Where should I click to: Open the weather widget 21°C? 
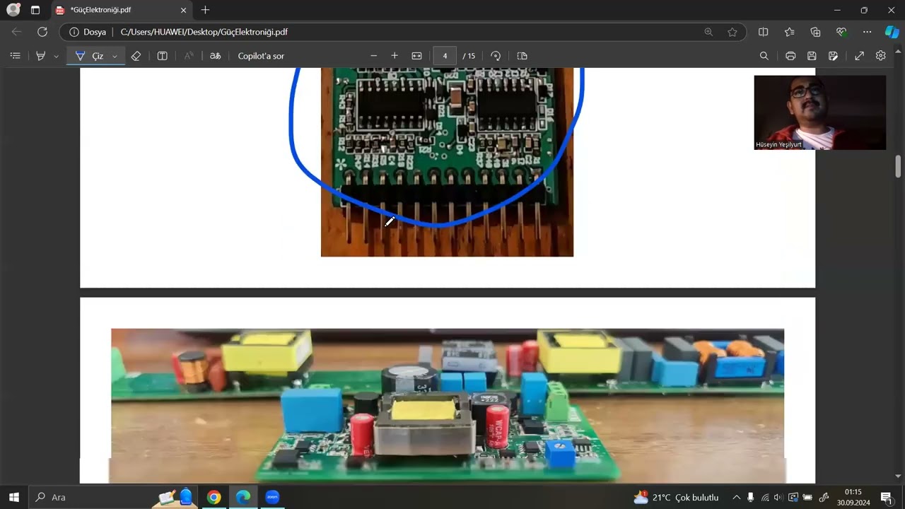pyautogui.click(x=677, y=497)
